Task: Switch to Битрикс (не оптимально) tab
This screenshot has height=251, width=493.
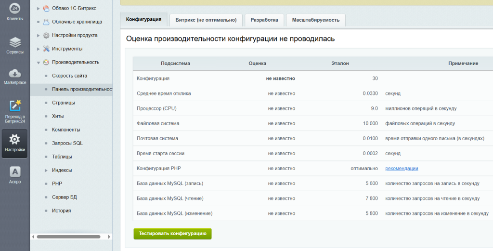Action: pyautogui.click(x=206, y=20)
